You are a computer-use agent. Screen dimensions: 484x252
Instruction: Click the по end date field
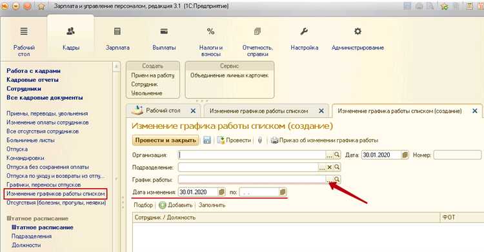click(x=259, y=192)
